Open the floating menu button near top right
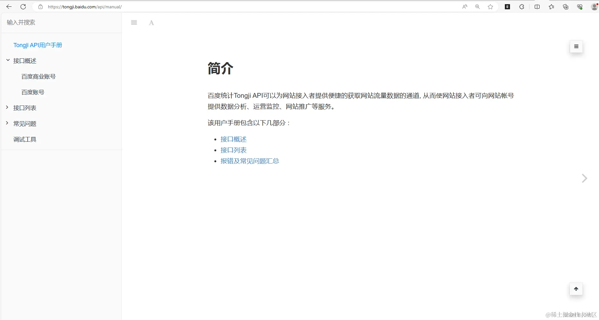The width and height of the screenshot is (599, 320). point(576,46)
